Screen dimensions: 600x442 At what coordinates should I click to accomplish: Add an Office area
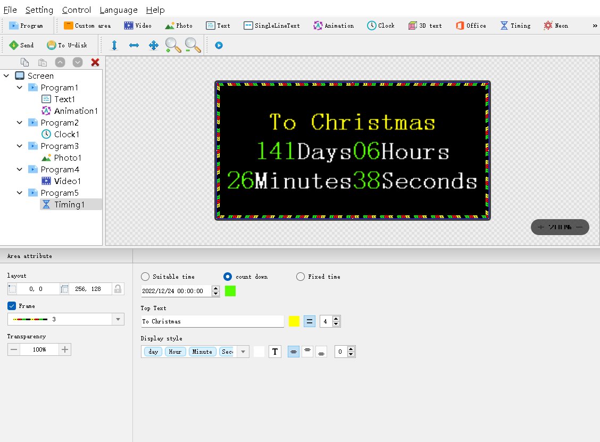[x=471, y=26]
